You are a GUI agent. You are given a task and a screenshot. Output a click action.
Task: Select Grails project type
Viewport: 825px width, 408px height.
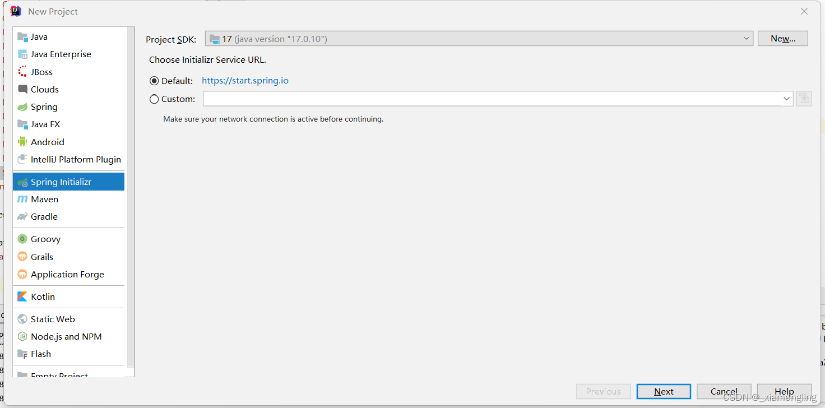click(x=68, y=257)
